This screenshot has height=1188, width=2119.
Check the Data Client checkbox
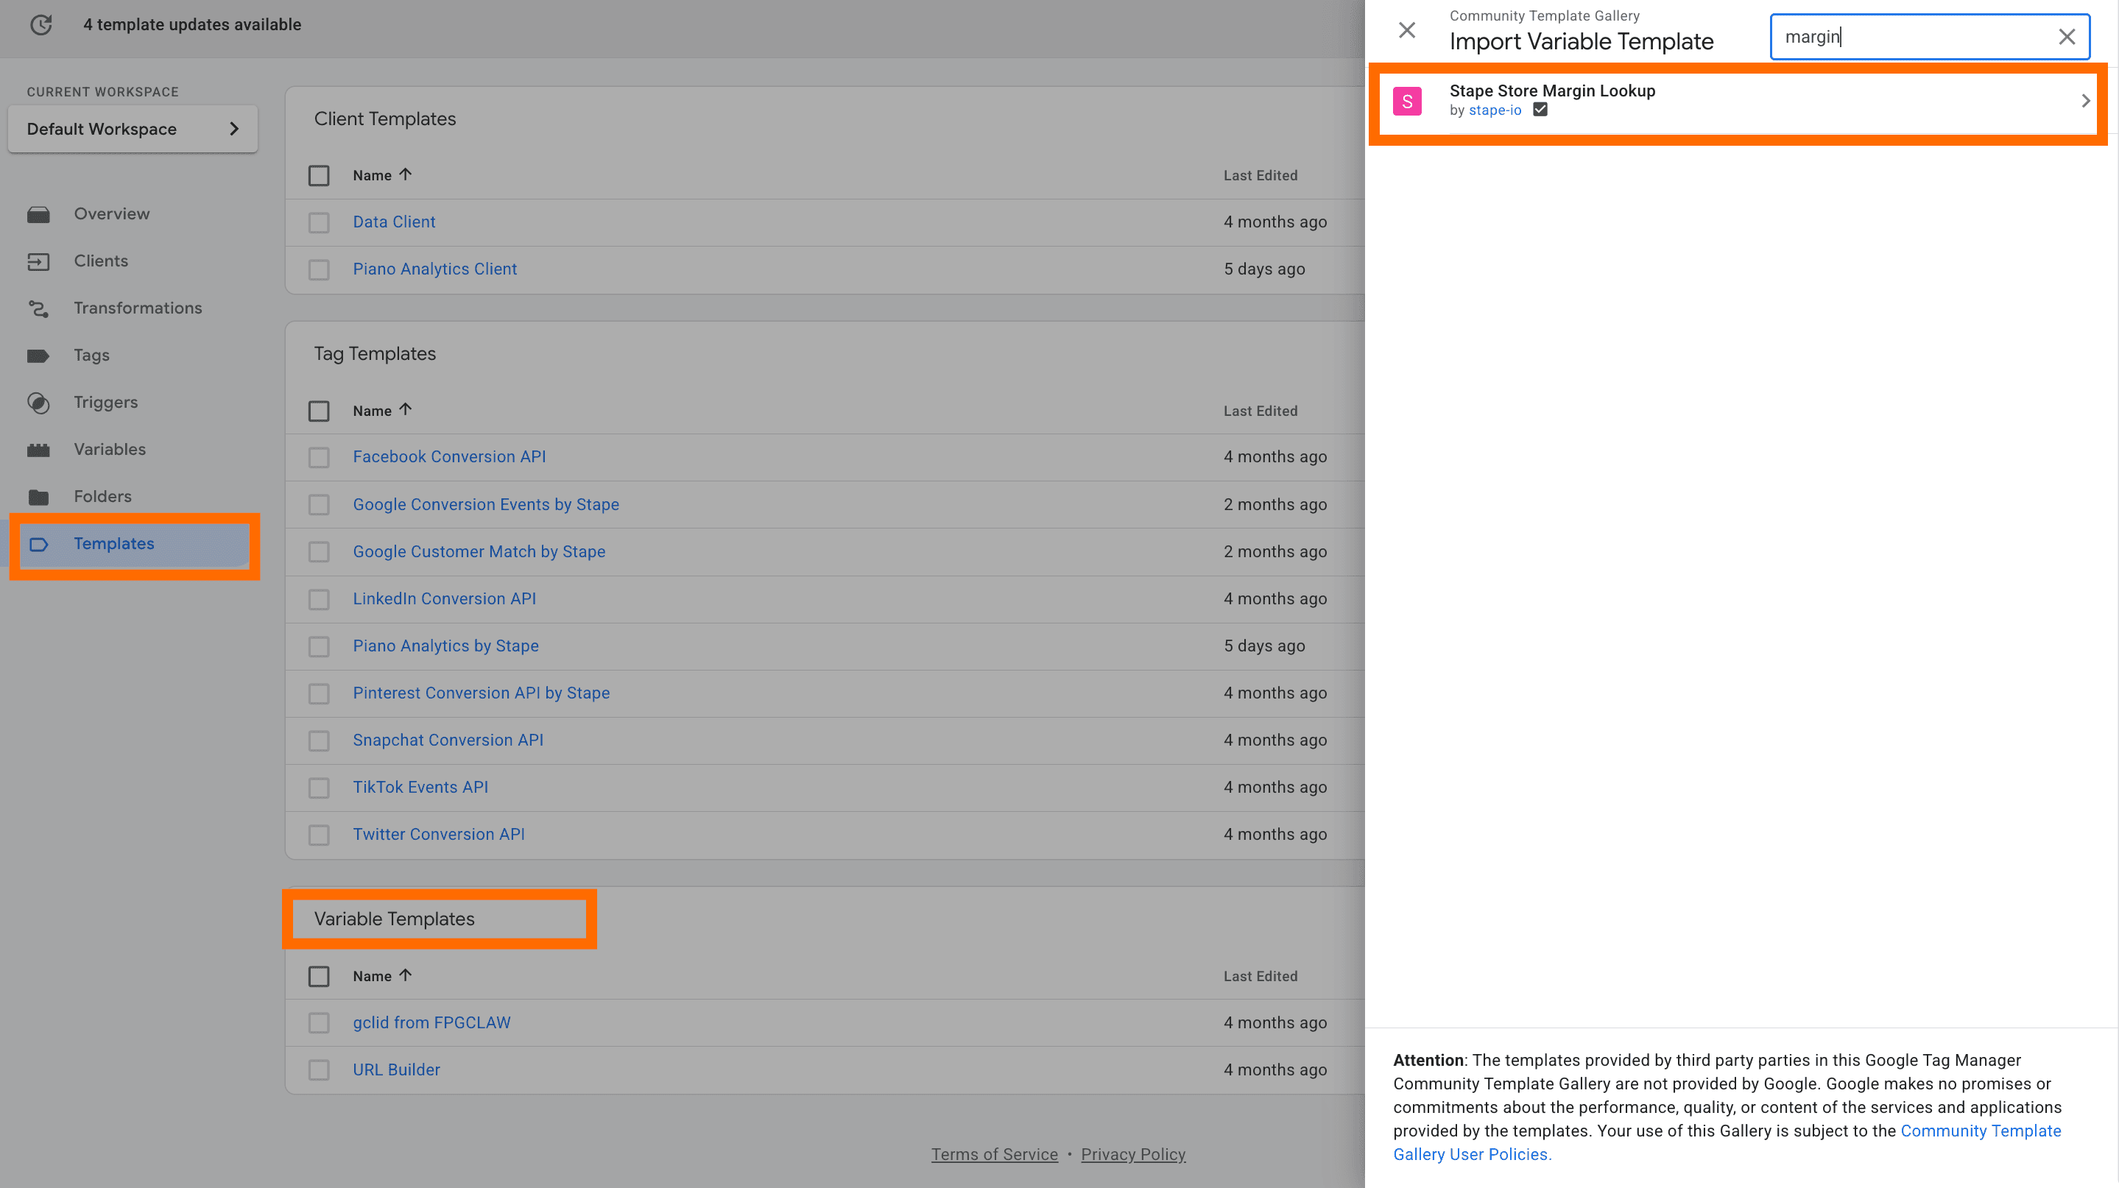click(319, 222)
